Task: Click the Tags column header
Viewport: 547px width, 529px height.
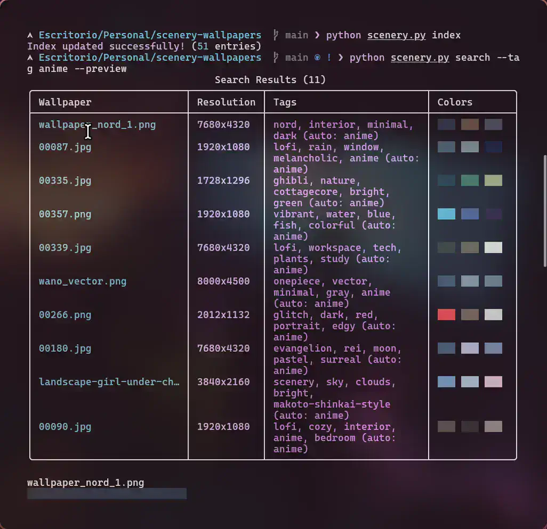Action: 285,102
